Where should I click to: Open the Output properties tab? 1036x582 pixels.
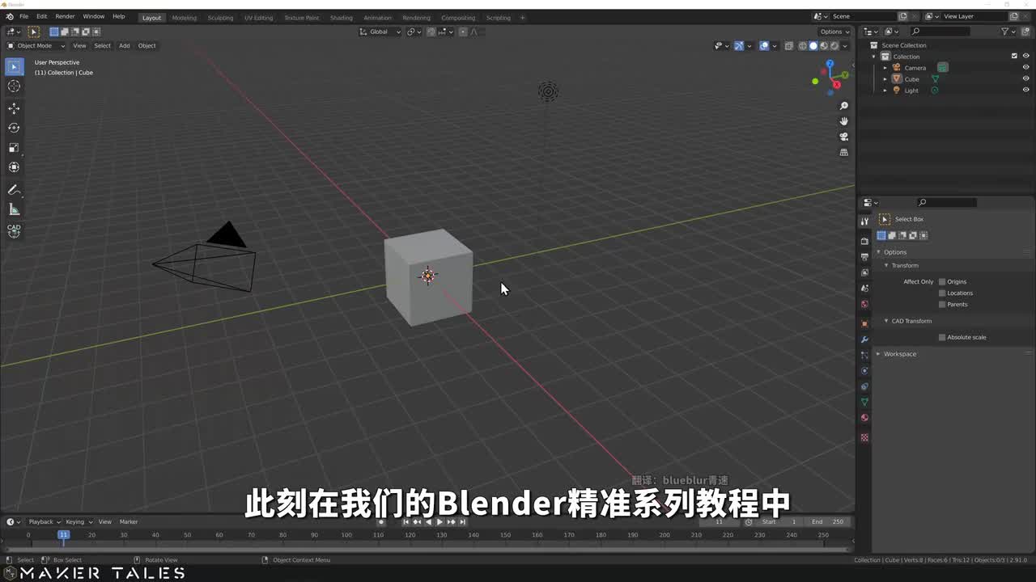864,256
